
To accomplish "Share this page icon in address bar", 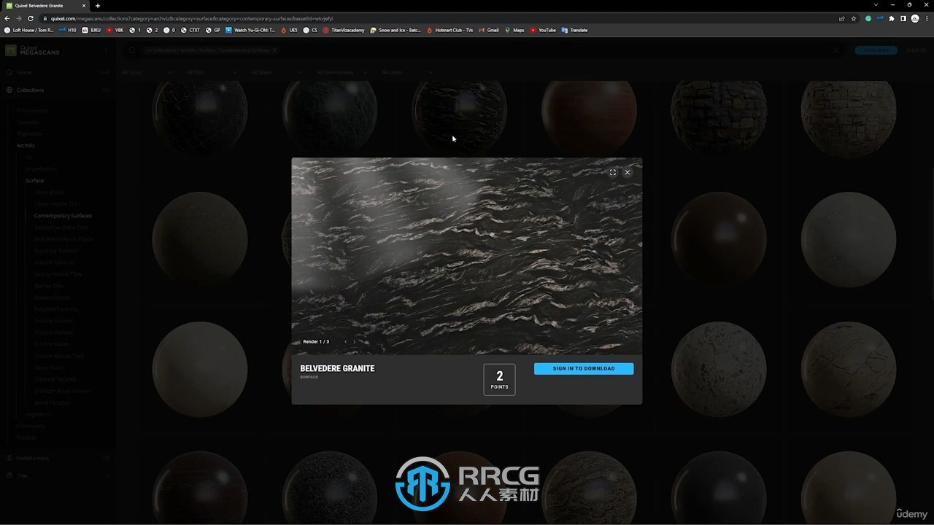I will tap(842, 18).
